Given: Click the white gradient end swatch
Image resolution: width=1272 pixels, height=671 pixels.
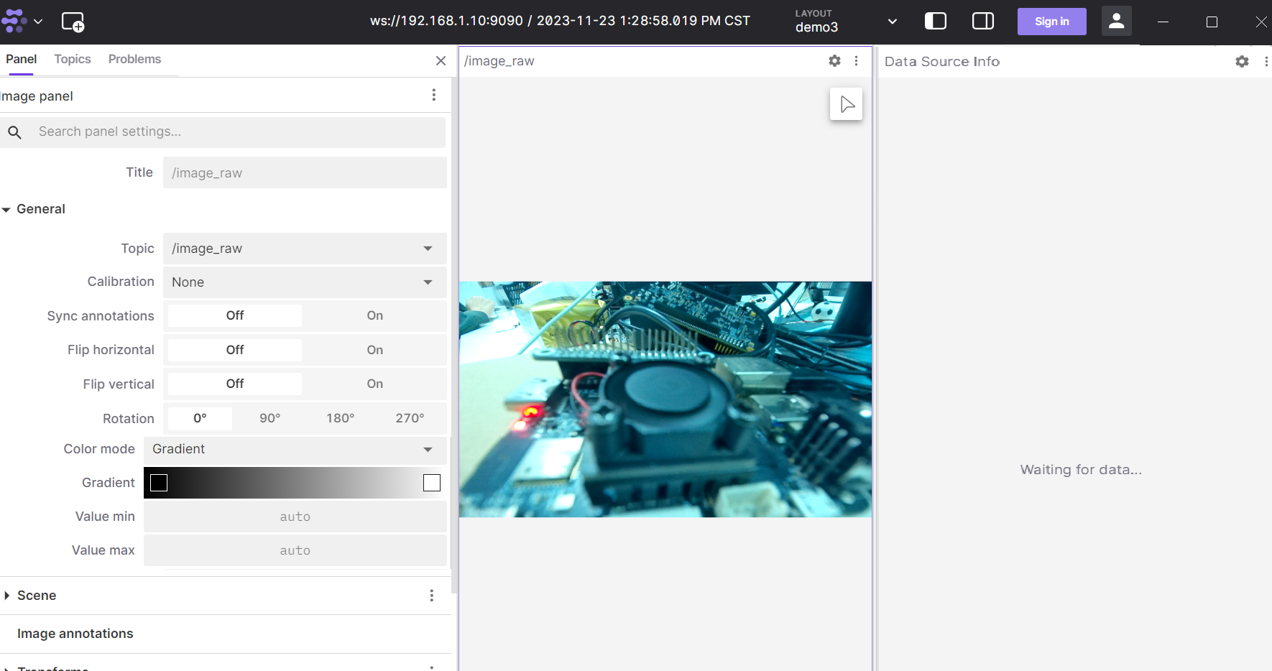Looking at the screenshot, I should point(432,483).
